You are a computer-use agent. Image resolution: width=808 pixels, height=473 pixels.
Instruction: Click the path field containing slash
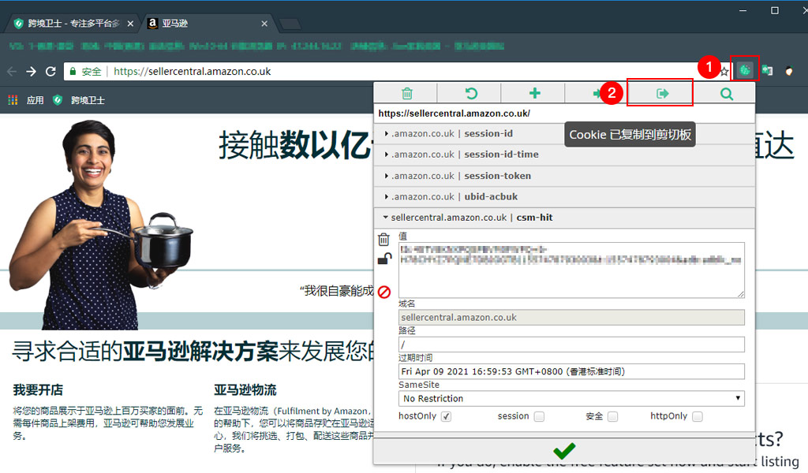point(571,345)
